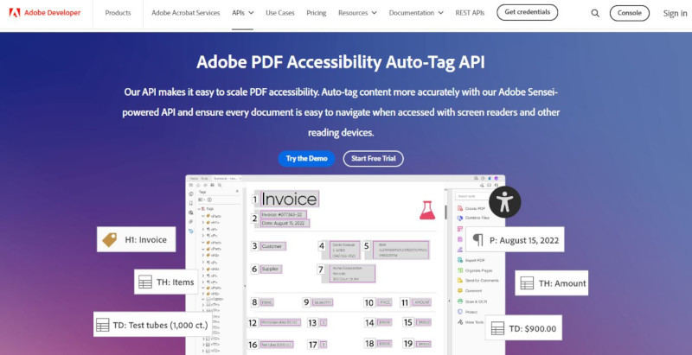Screen dimensions: 692x355
Task: Click the Adobe Developer logo
Action: [45, 13]
